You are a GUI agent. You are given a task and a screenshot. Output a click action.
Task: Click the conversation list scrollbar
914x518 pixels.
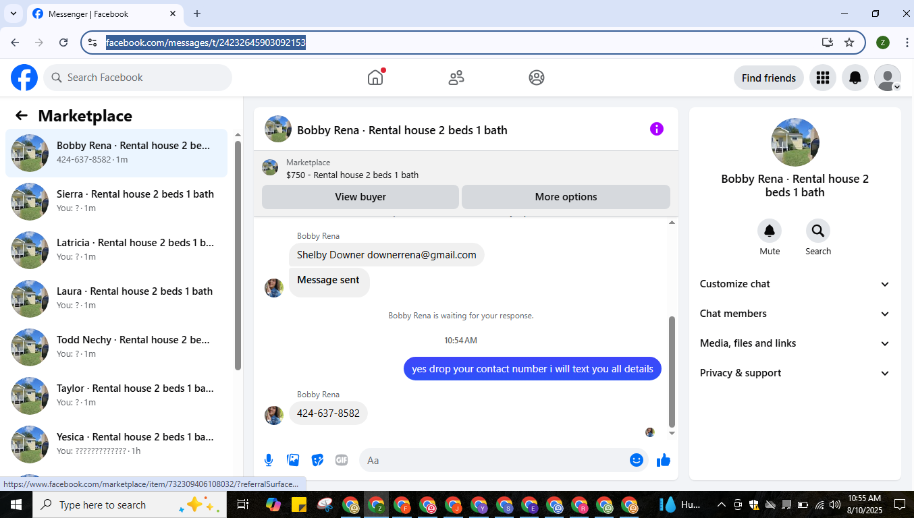[238, 255]
